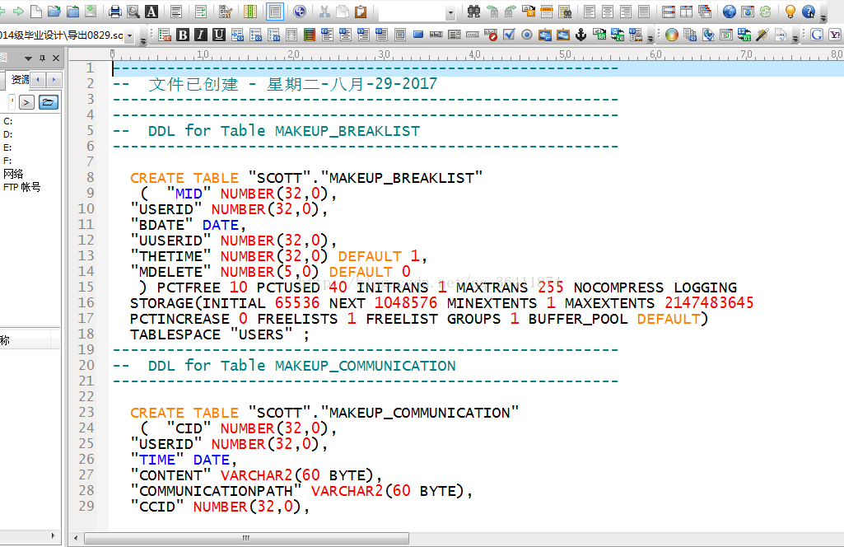Click the editor's horizontal scrollbar thumb
This screenshot has width=844, height=547.
coord(246,538)
